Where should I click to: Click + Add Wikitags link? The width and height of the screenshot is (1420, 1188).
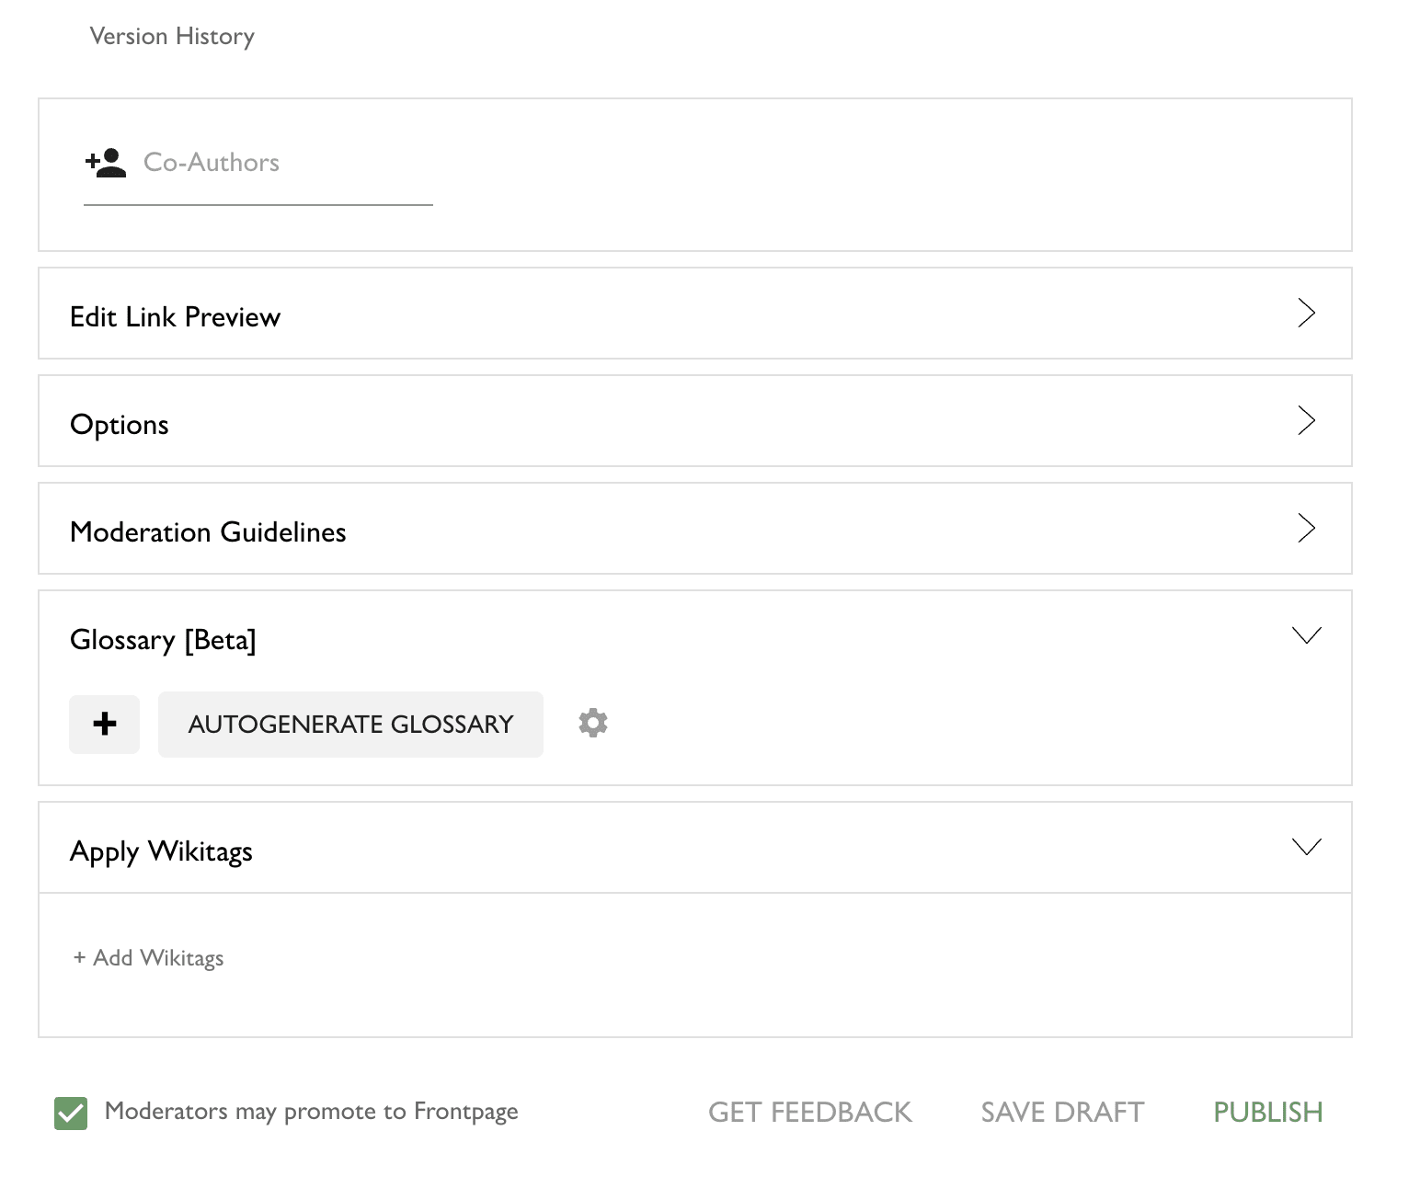click(149, 958)
